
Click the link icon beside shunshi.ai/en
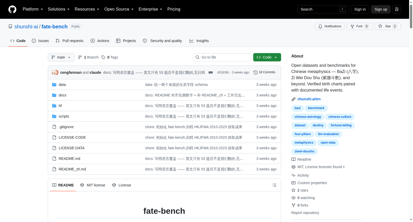[x=293, y=99]
